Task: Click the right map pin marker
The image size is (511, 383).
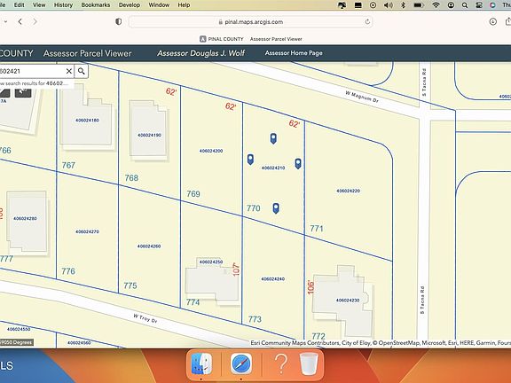Action: pos(298,163)
